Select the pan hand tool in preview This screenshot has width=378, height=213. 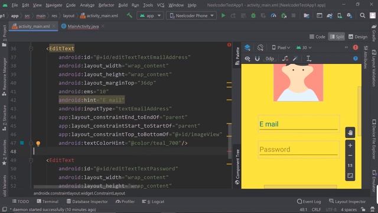coord(350,133)
